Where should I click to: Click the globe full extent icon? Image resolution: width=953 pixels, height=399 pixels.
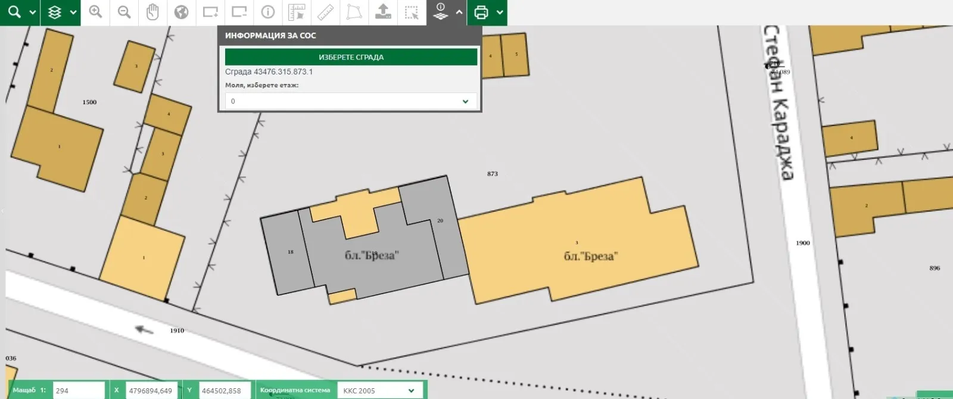tap(182, 12)
